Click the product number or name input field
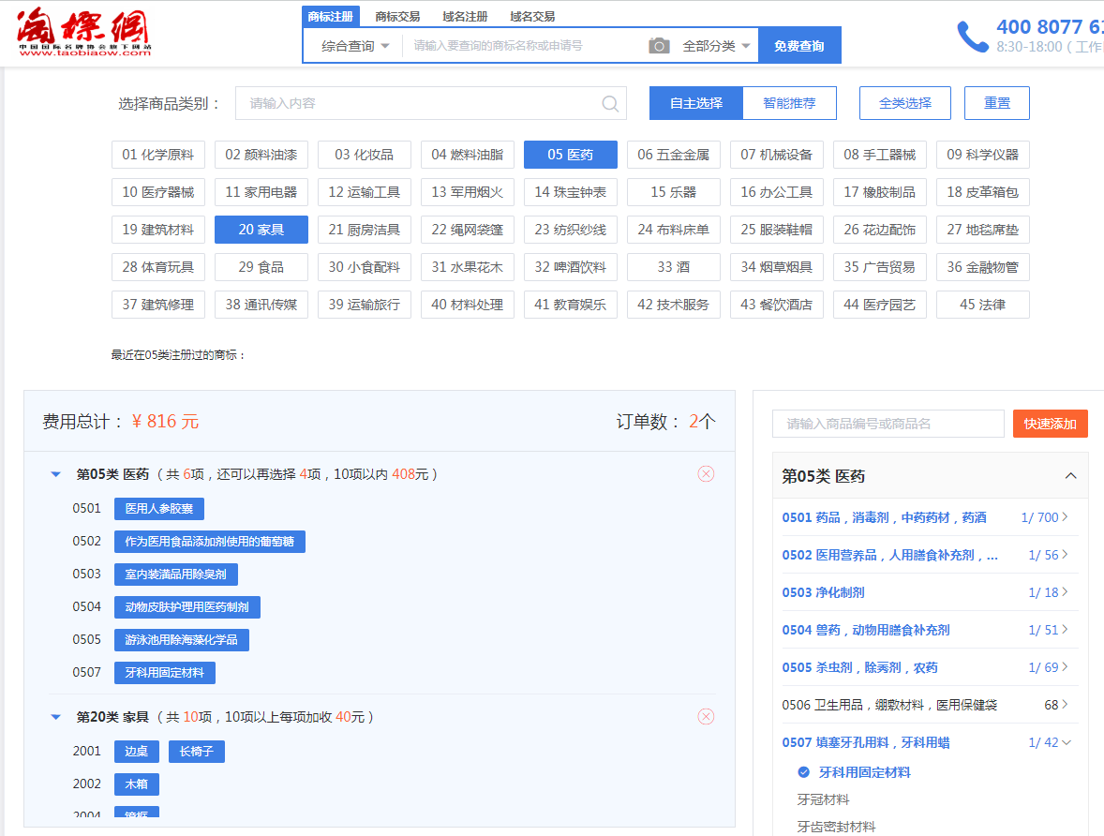Image resolution: width=1104 pixels, height=836 pixels. (x=887, y=424)
